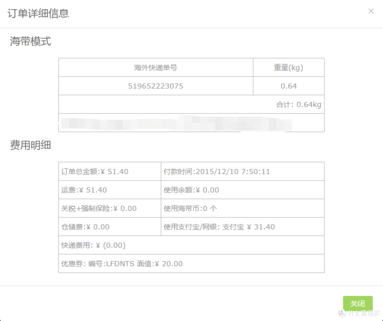
Task: Select tracking number 519652223075
Action: (156, 86)
